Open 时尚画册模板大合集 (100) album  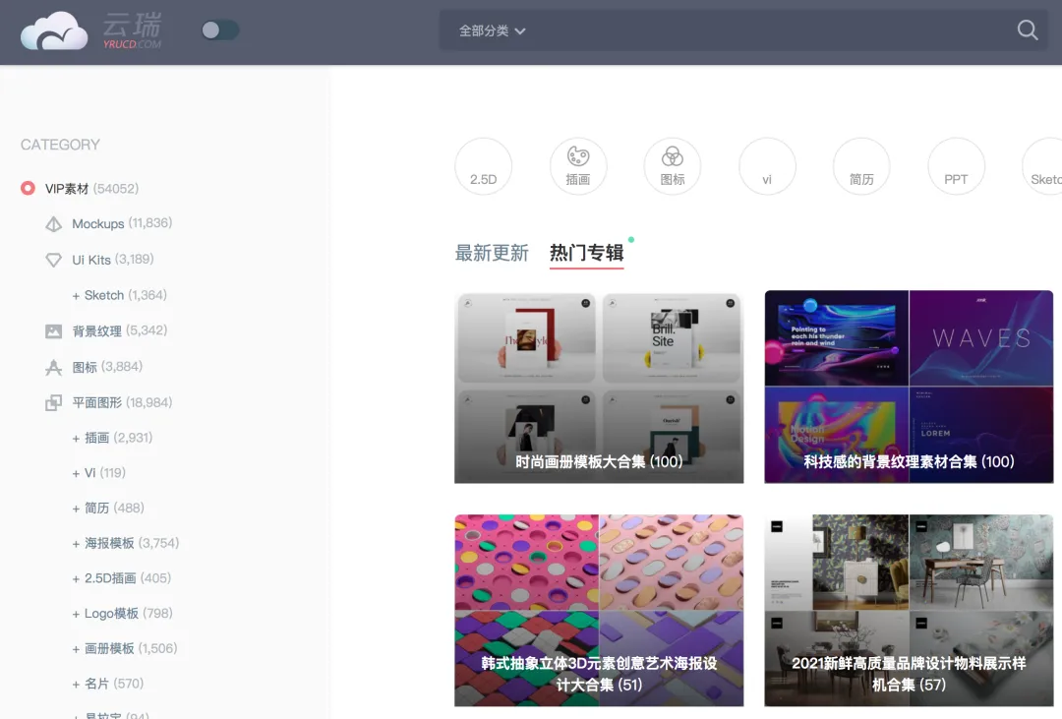pos(599,387)
